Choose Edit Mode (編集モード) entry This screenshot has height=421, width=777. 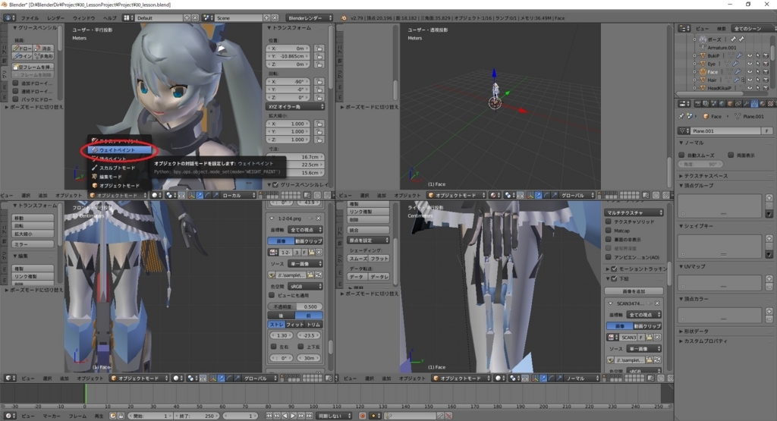(111, 177)
